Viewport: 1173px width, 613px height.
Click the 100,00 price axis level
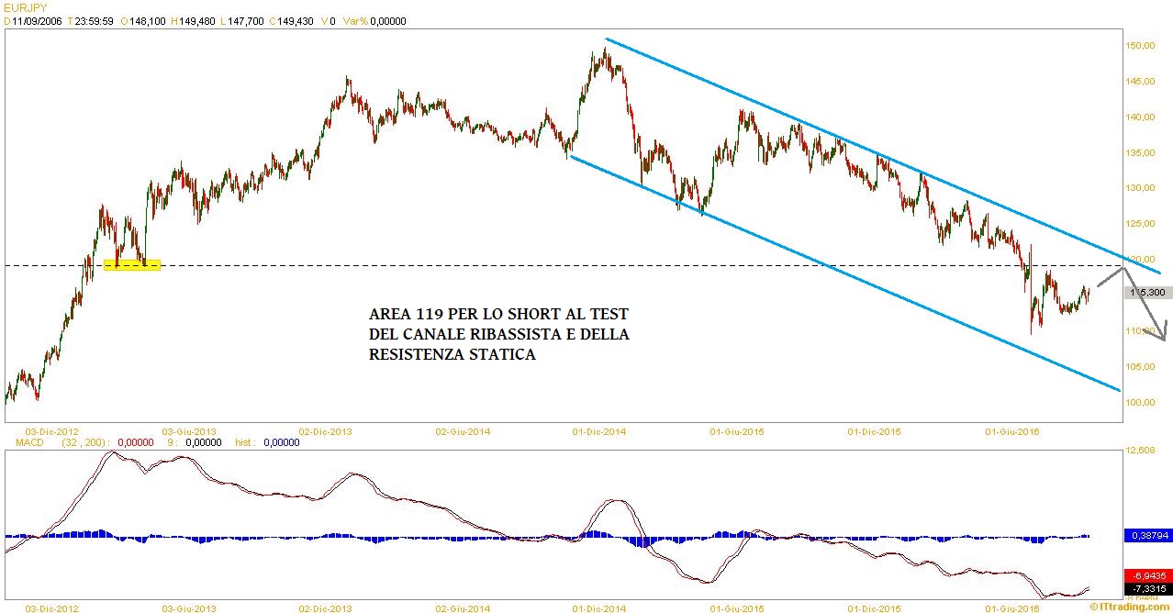click(1141, 403)
